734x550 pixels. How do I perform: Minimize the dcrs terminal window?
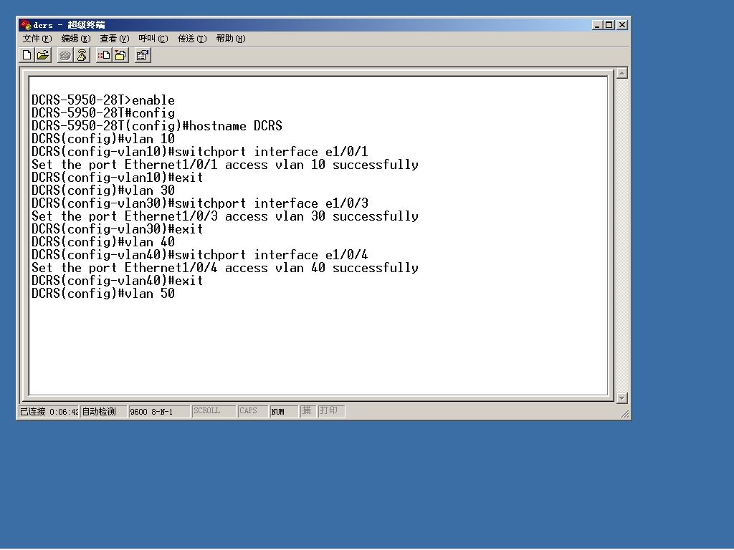(x=597, y=25)
